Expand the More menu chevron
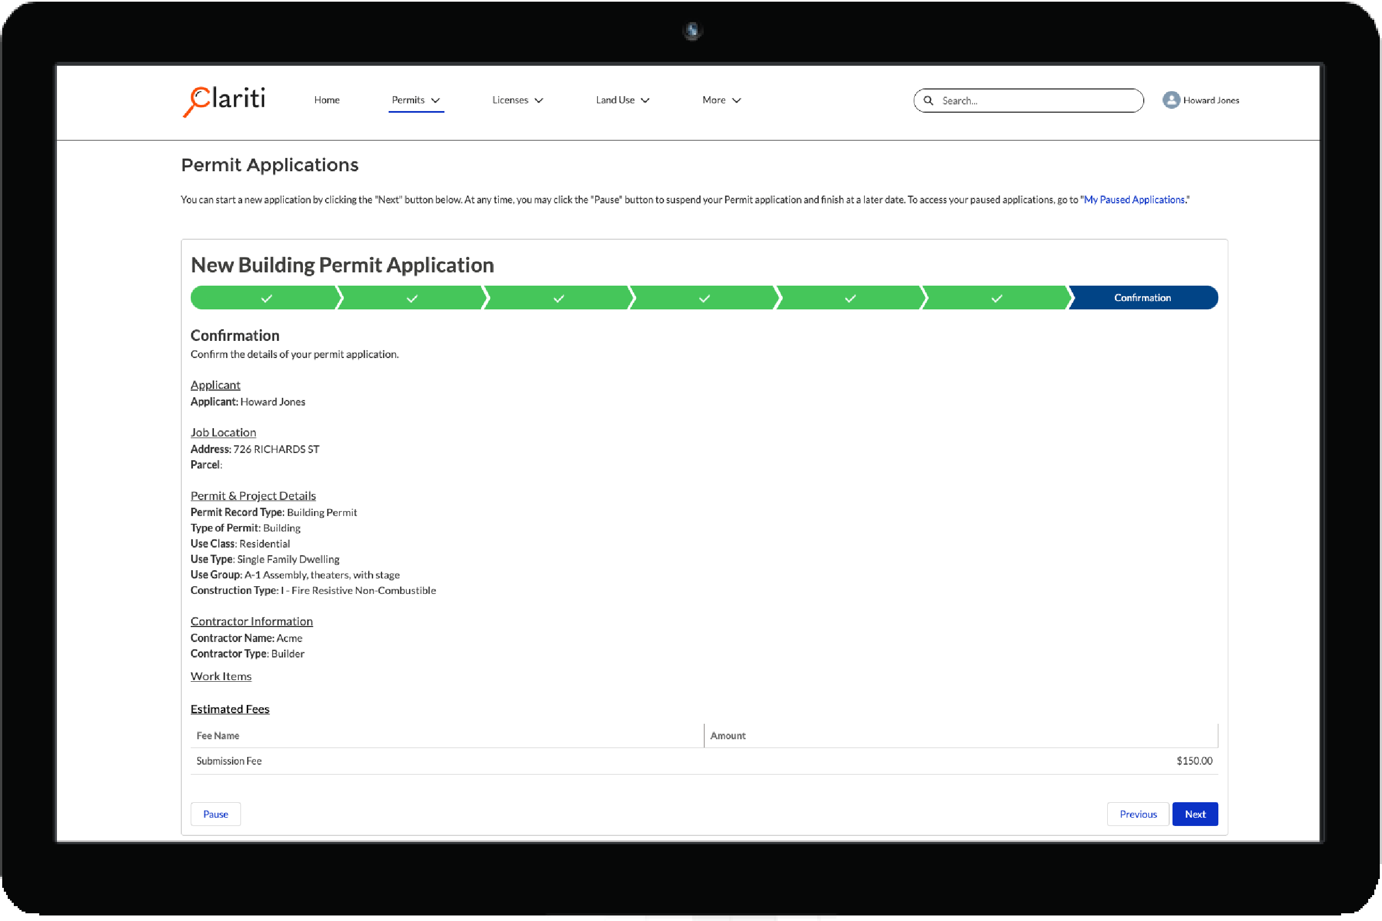1382x921 pixels. [736, 101]
